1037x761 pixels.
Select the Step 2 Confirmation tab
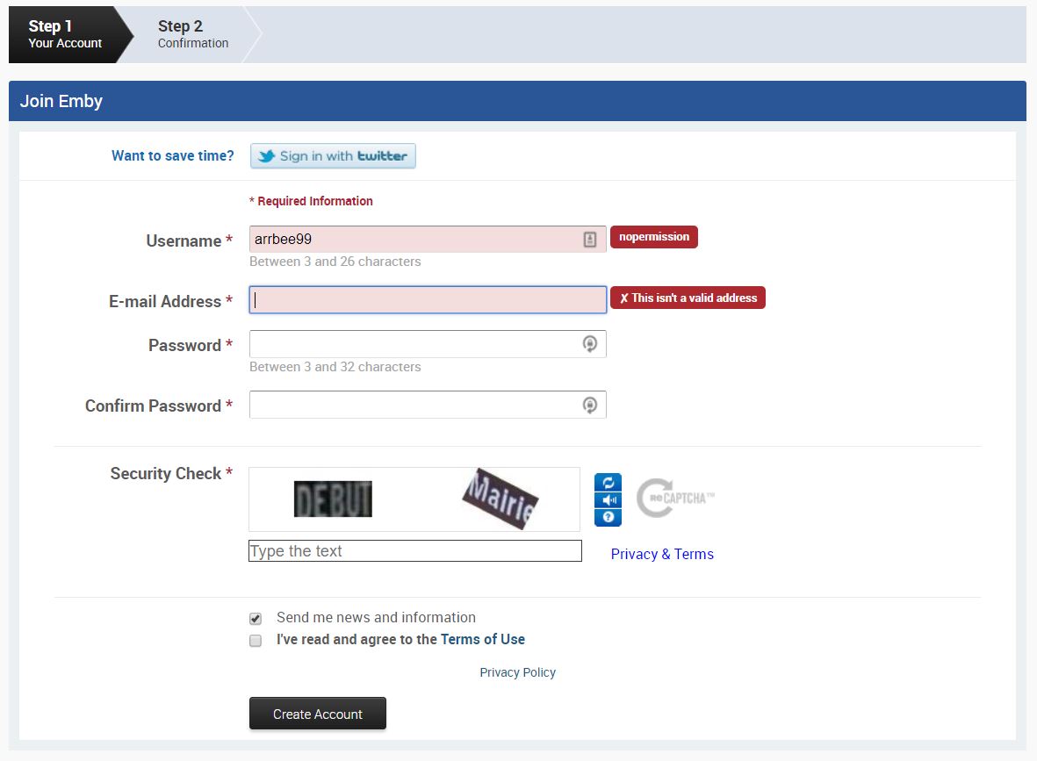192,34
